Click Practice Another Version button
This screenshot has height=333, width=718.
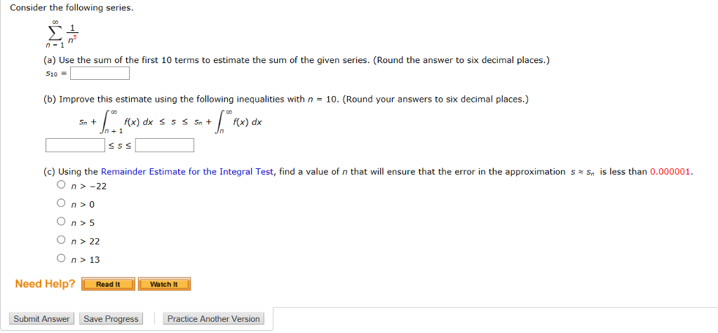(213, 319)
